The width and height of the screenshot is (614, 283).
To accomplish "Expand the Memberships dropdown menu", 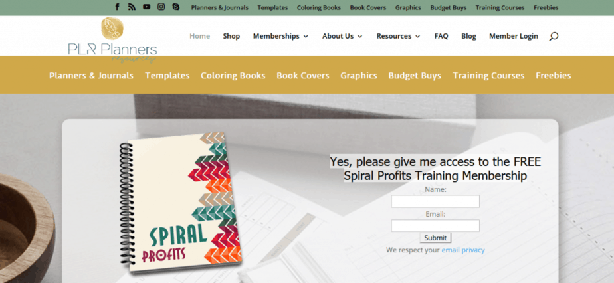I will (x=280, y=36).
